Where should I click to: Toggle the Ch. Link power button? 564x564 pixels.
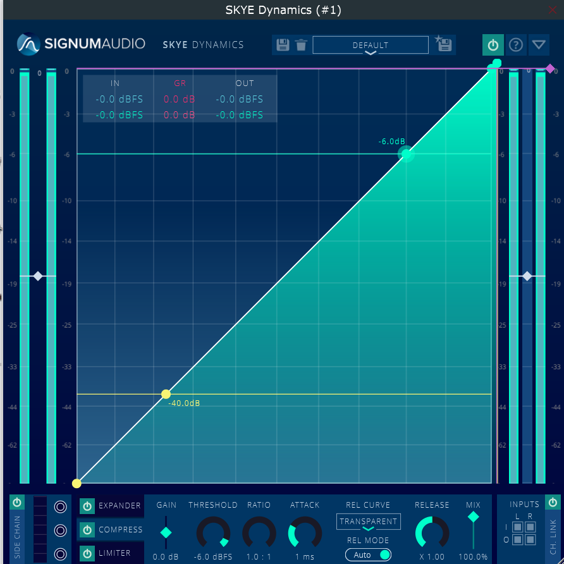(x=553, y=502)
